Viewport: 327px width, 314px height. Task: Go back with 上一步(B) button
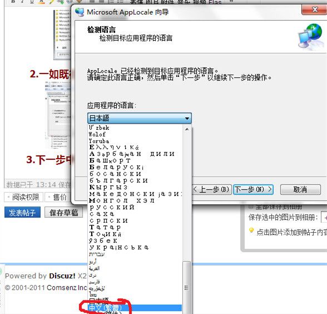click(211, 189)
